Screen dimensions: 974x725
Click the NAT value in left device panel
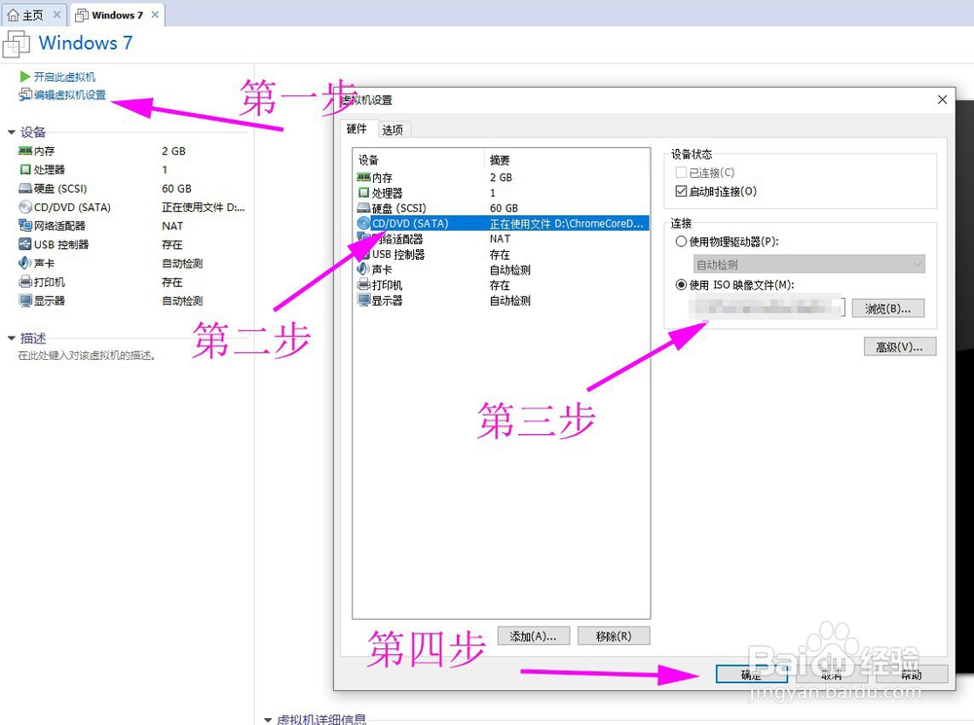tap(172, 226)
